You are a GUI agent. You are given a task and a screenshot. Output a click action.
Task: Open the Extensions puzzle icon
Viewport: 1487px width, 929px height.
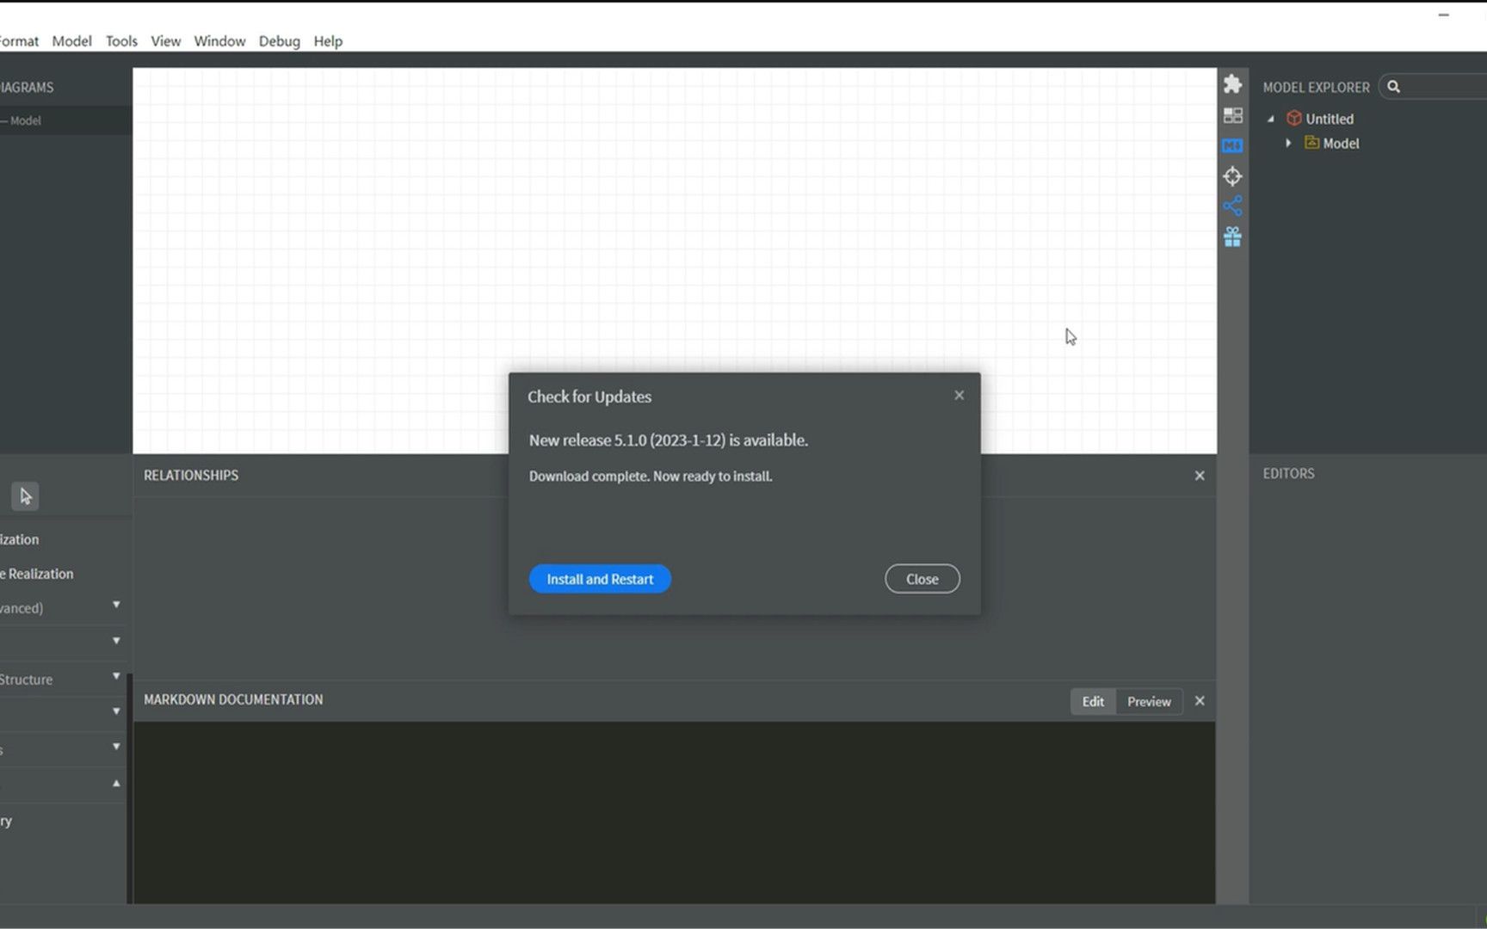coord(1232,84)
